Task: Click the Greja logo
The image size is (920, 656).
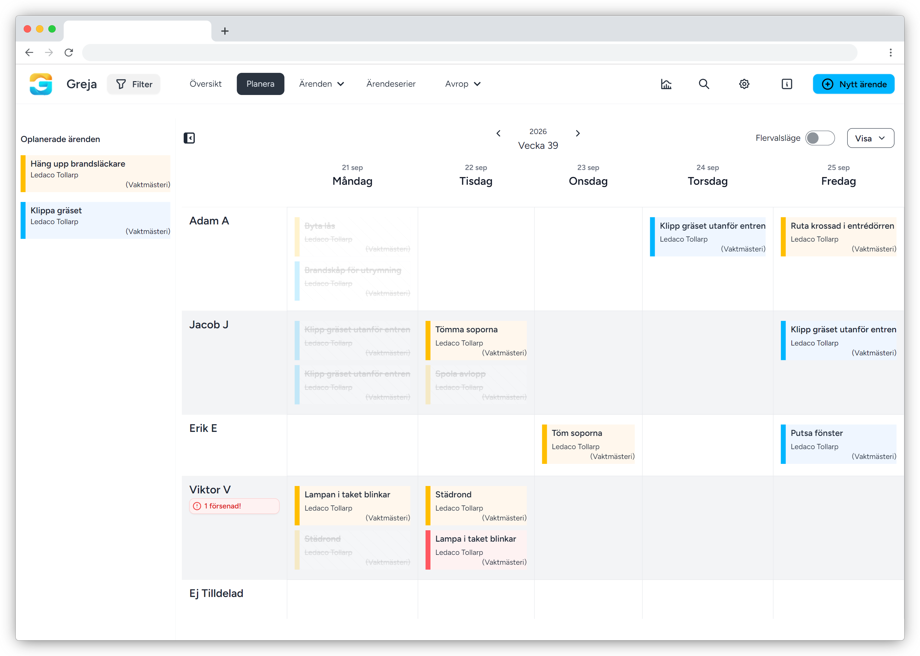Action: point(41,84)
